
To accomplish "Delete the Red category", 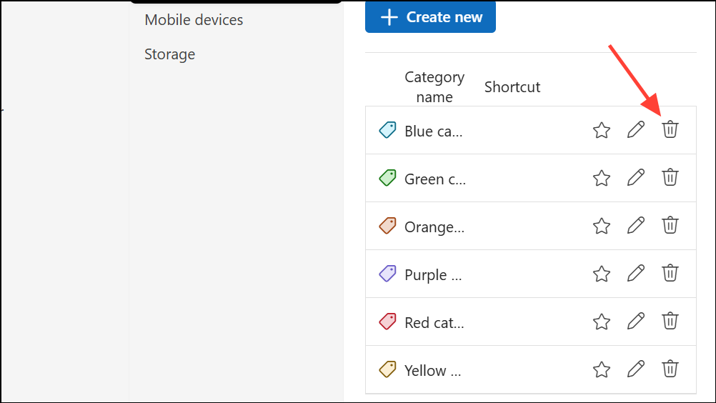I will (670, 322).
